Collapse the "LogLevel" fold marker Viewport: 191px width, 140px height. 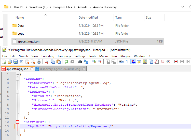[18, 92]
